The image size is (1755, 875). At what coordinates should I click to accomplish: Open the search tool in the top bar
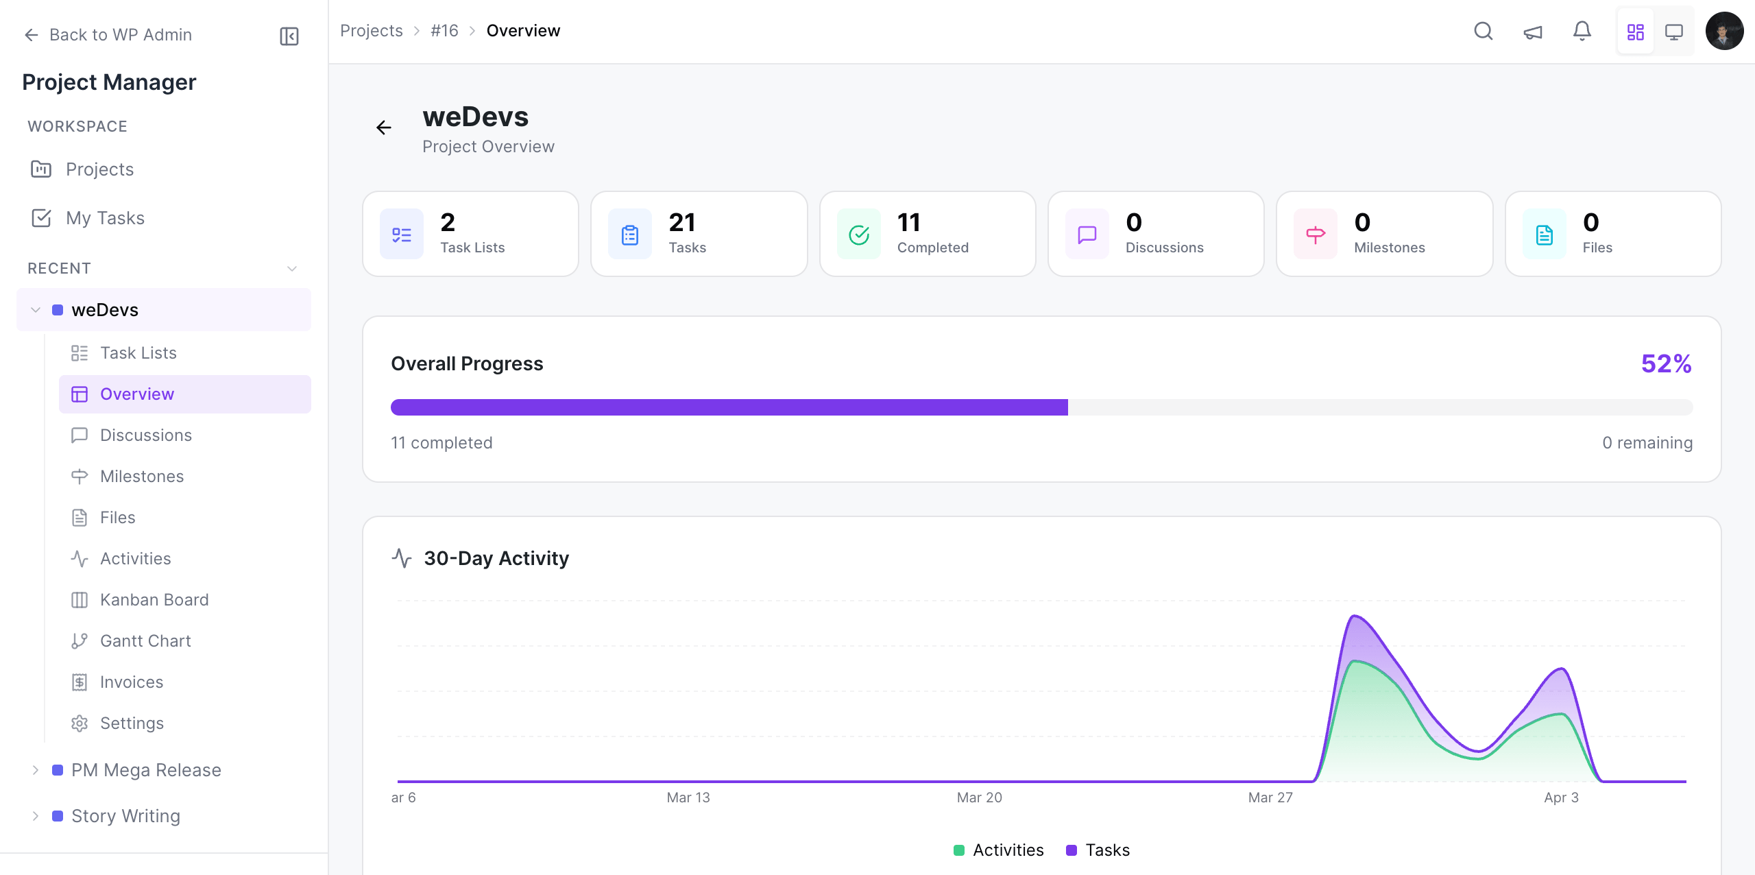coord(1483,31)
